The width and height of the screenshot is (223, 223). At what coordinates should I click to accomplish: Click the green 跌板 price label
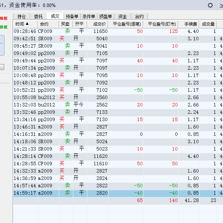[4, 27]
